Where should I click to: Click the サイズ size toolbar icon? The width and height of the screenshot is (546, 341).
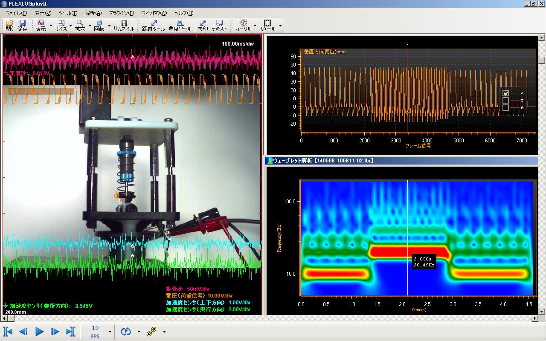coord(61,26)
